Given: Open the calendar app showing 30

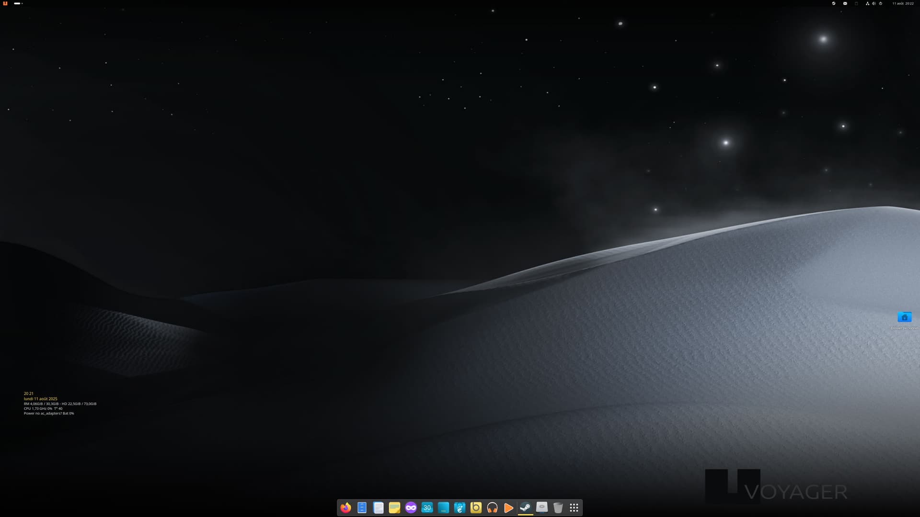Looking at the screenshot, I should coord(427,507).
